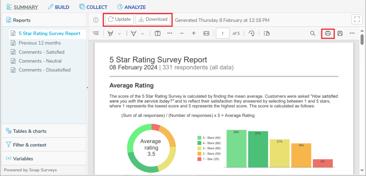Image resolution: width=366 pixels, height=176 pixels.
Task: Switch to the BUILD tab
Action: coord(59,7)
